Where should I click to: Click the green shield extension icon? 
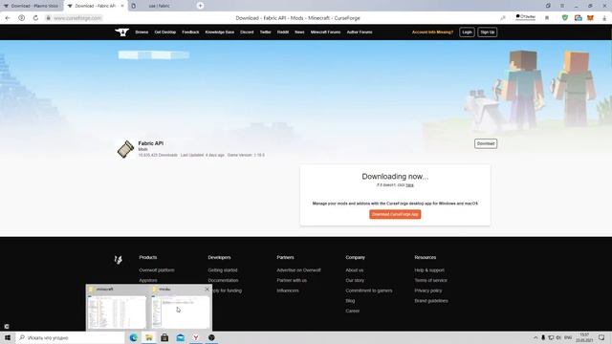(565, 18)
